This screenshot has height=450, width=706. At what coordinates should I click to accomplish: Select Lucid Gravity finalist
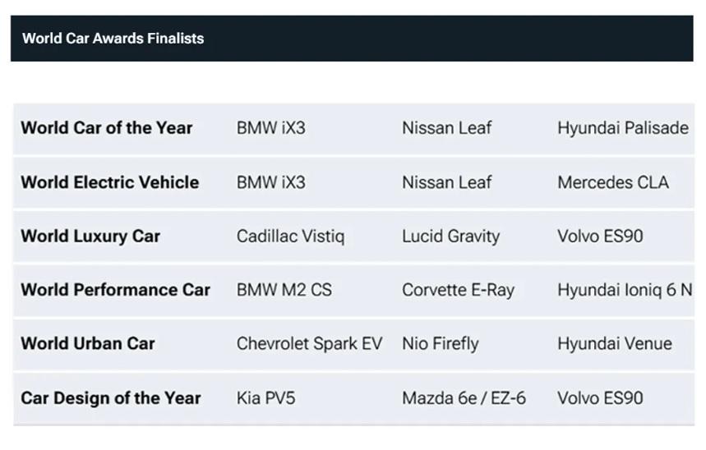[x=450, y=236]
